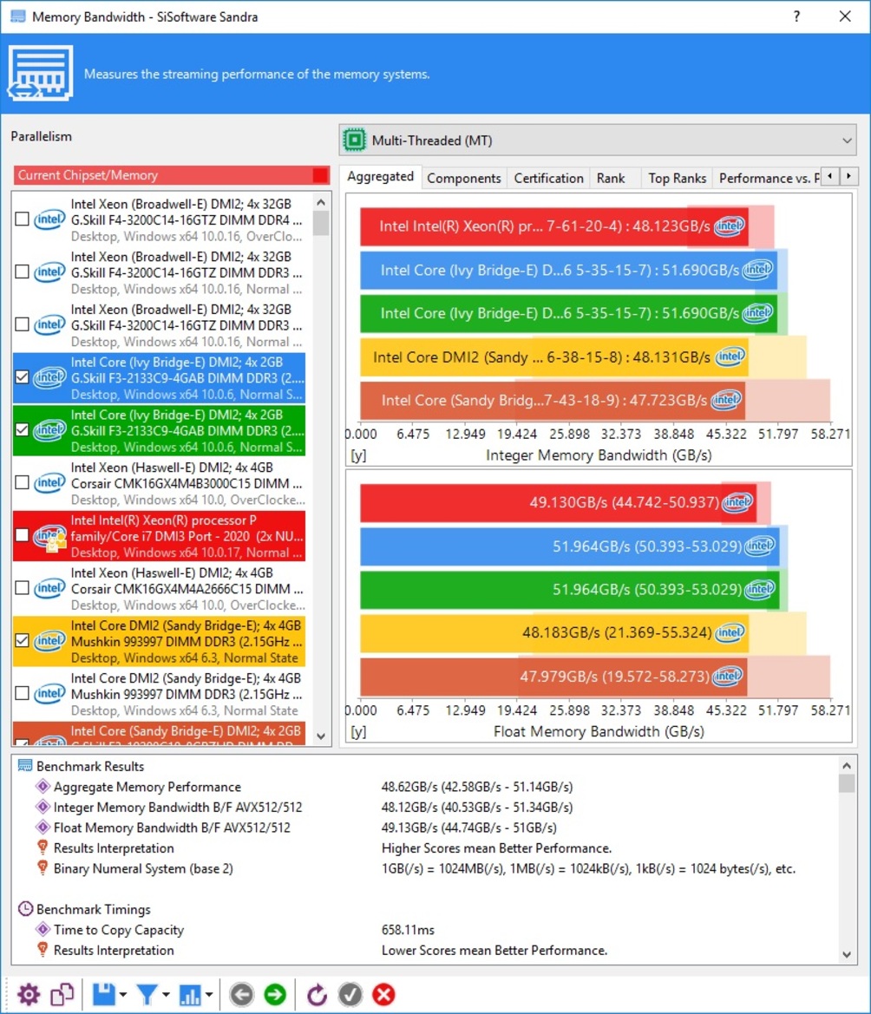Click the help question mark in title bar
The image size is (871, 1014).
click(796, 16)
